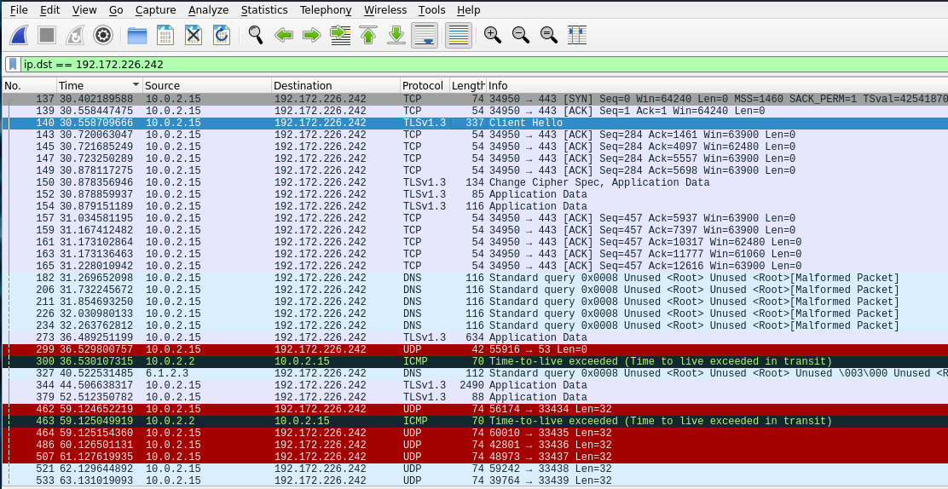Start capture with the shark fin icon

point(20,36)
